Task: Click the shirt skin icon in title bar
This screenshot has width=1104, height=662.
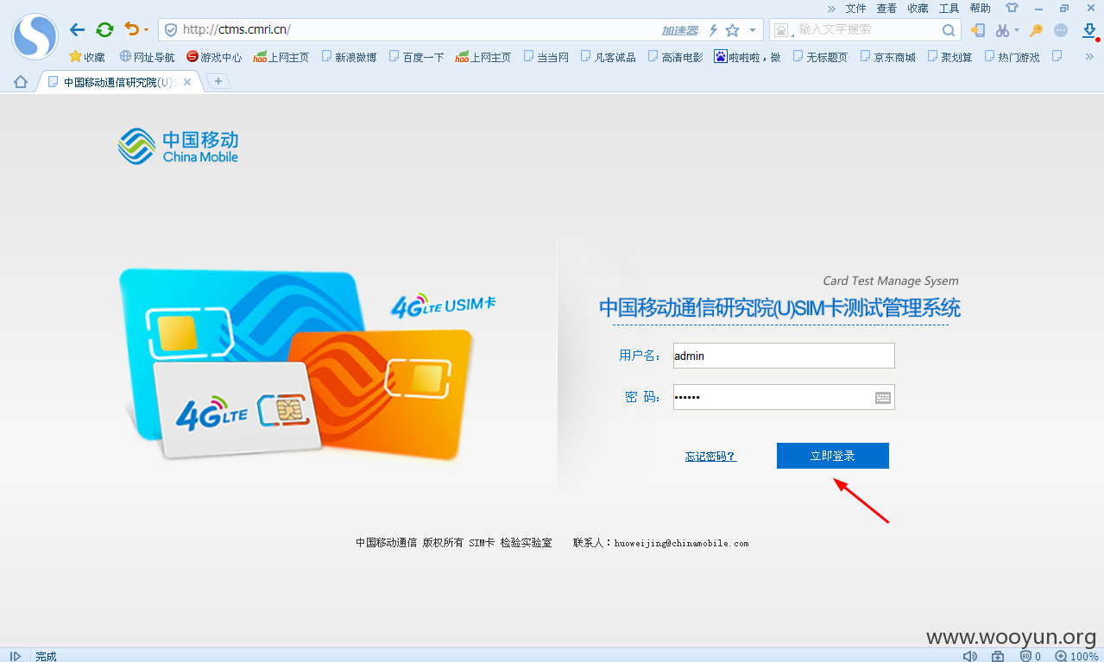Action: click(1012, 8)
